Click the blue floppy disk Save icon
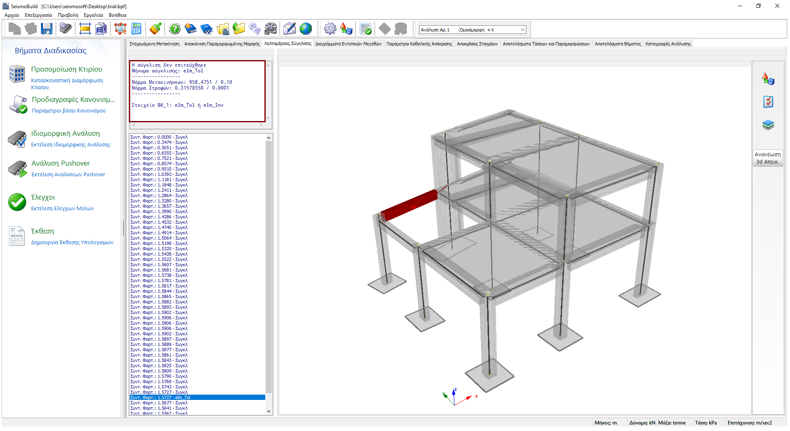Screen dimensions: 790x431 [47, 29]
